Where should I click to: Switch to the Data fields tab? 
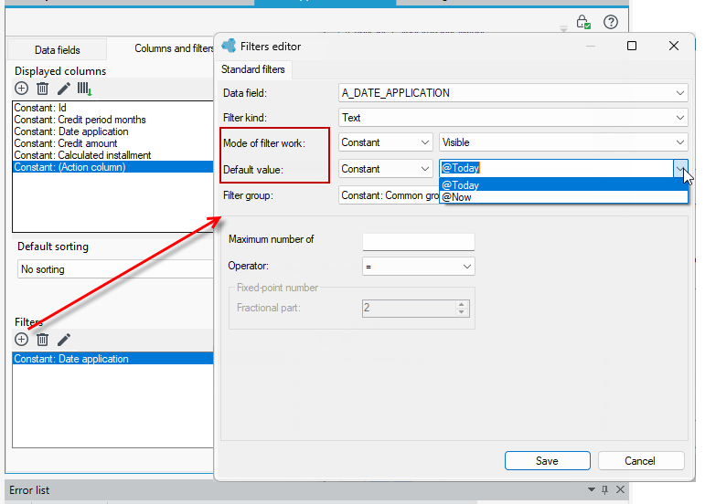[58, 50]
